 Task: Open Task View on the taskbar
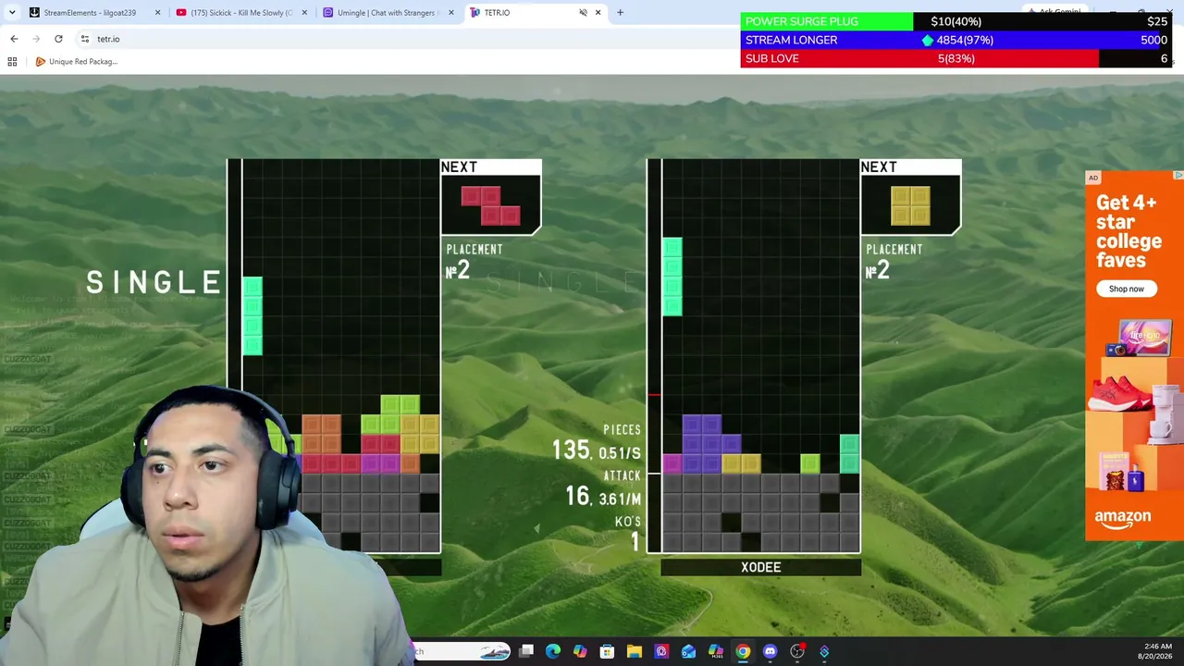(x=526, y=651)
